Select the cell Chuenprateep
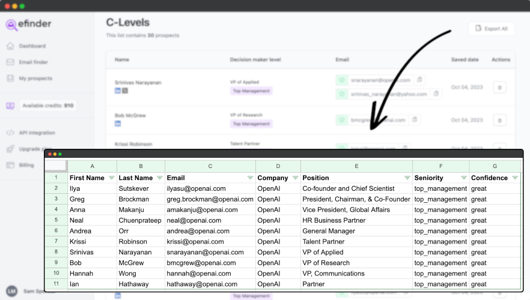Screen dimensions: 530x300 click(x=141, y=220)
